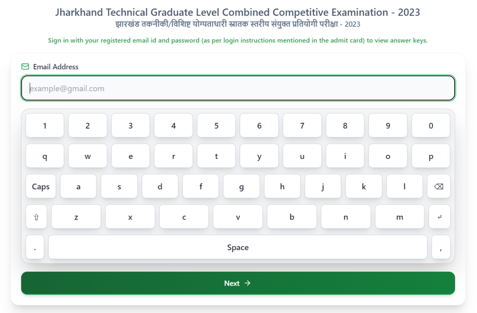477x313 pixels.
Task: Click the green sign-in instructions text
Action: (x=238, y=40)
